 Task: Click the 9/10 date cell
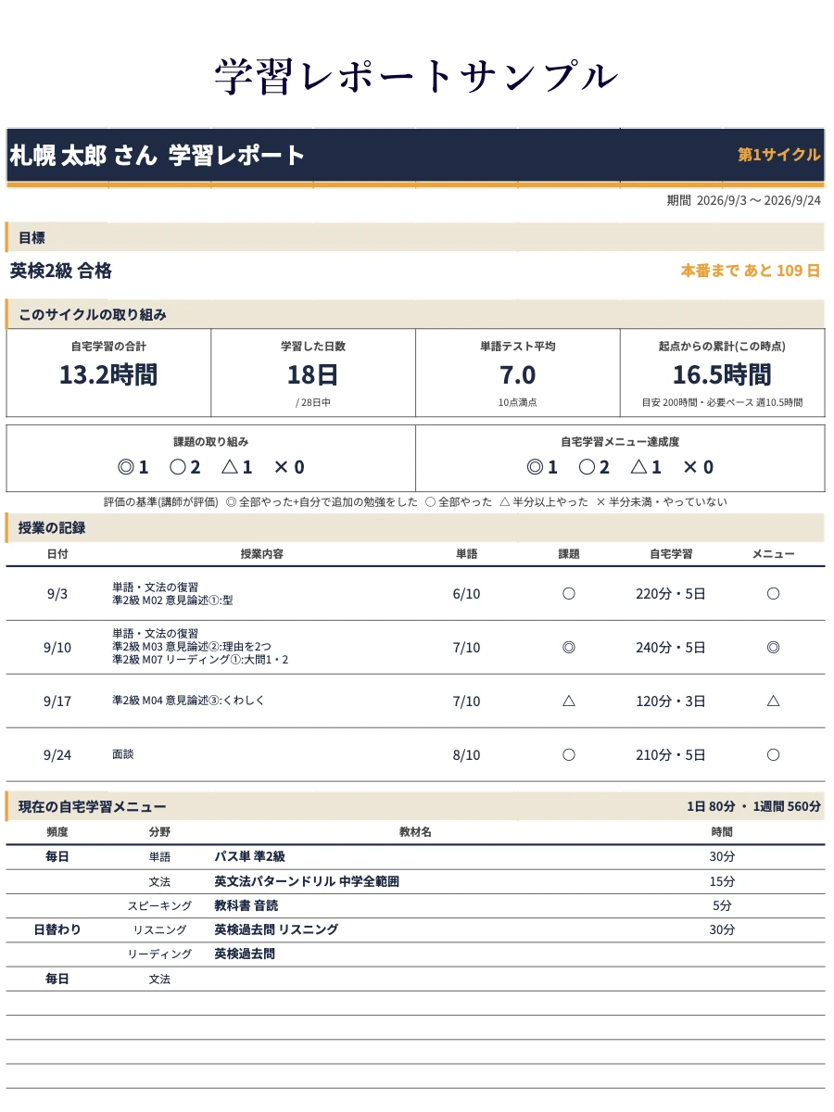[x=57, y=648]
